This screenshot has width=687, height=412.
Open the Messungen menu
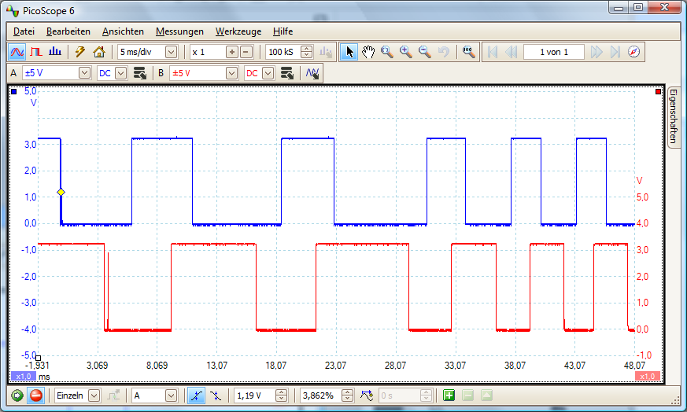179,31
